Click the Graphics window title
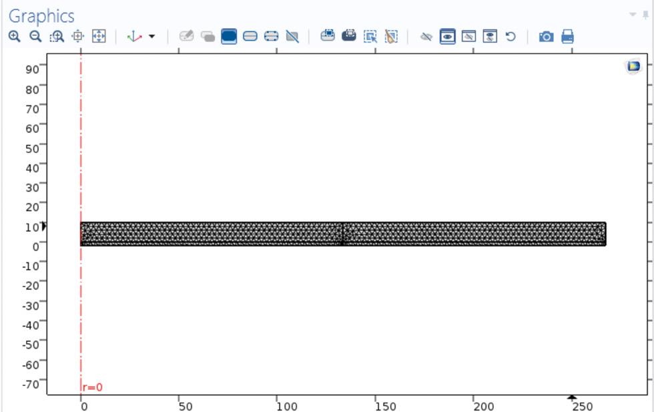This screenshot has height=412, width=654. (41, 16)
